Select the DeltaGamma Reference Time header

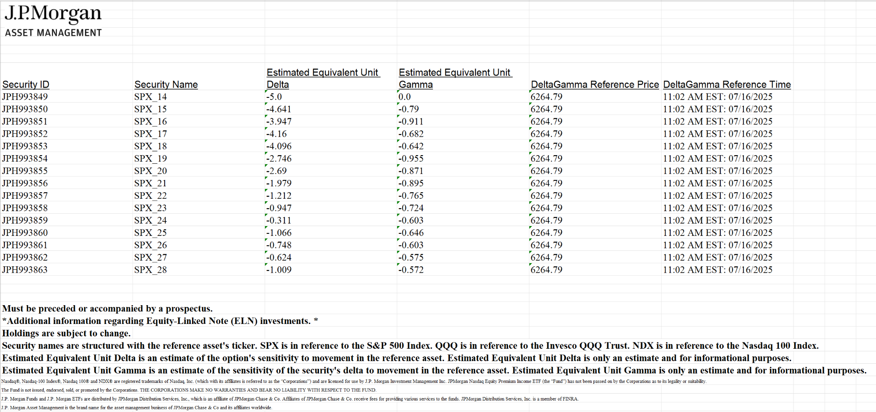[727, 85]
